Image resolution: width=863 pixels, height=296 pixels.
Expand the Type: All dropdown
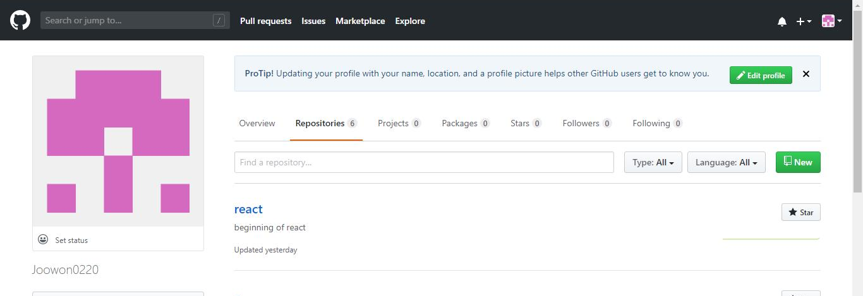[653, 162]
